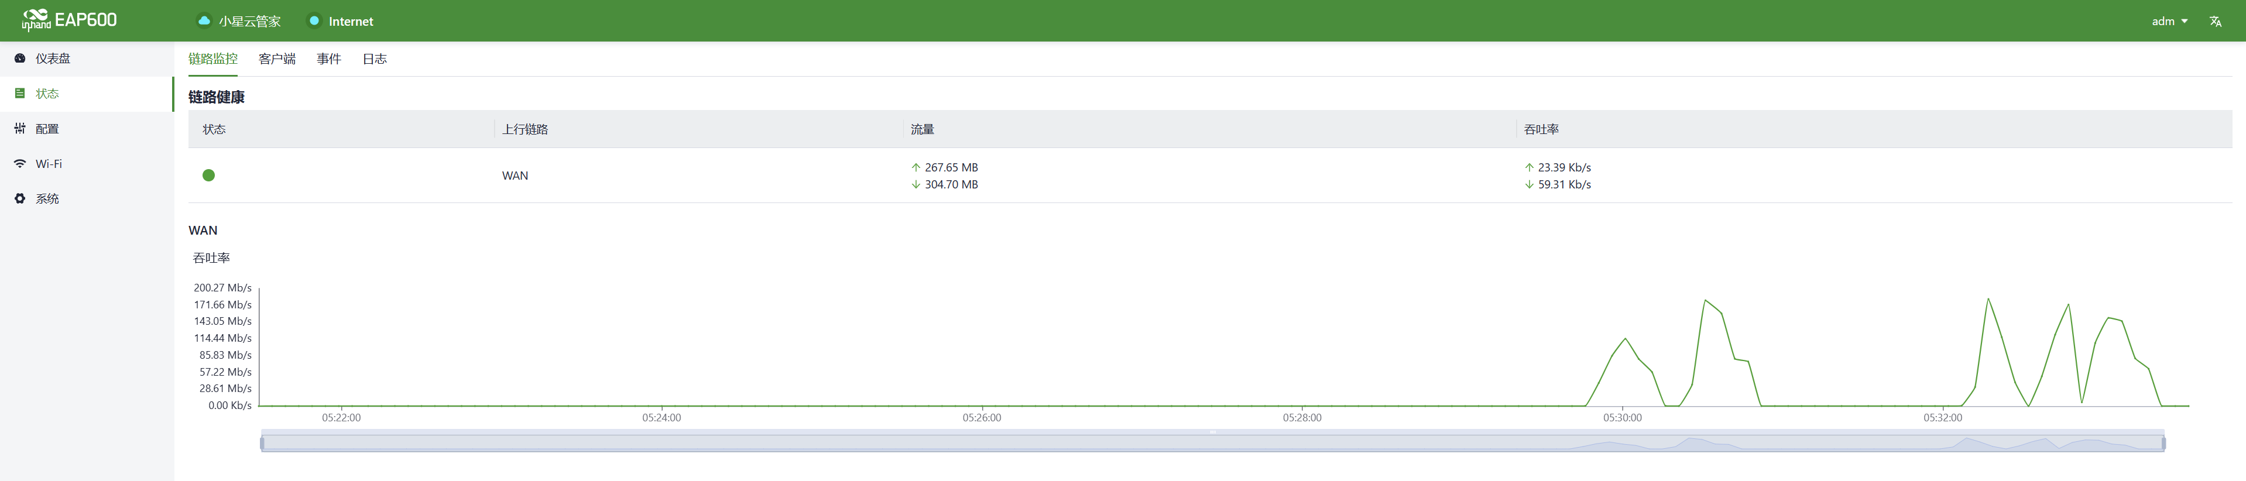This screenshot has width=2246, height=481.
Task: Switch to the 事件 tab
Action: [x=329, y=59]
